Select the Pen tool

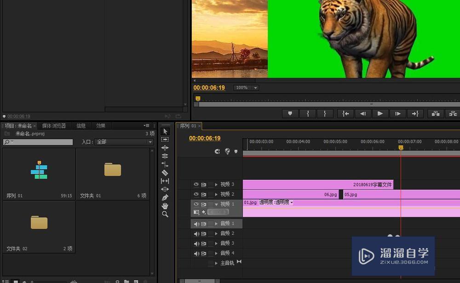165,198
